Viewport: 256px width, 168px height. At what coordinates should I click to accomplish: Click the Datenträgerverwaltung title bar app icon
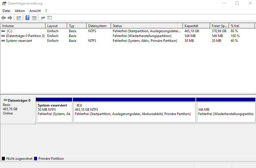pos(4,3)
